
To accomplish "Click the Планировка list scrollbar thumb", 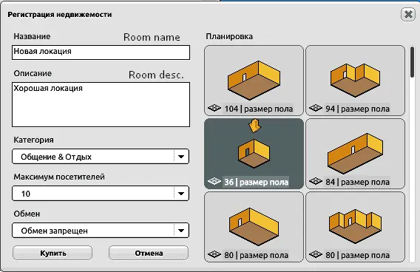I will tap(412, 62).
